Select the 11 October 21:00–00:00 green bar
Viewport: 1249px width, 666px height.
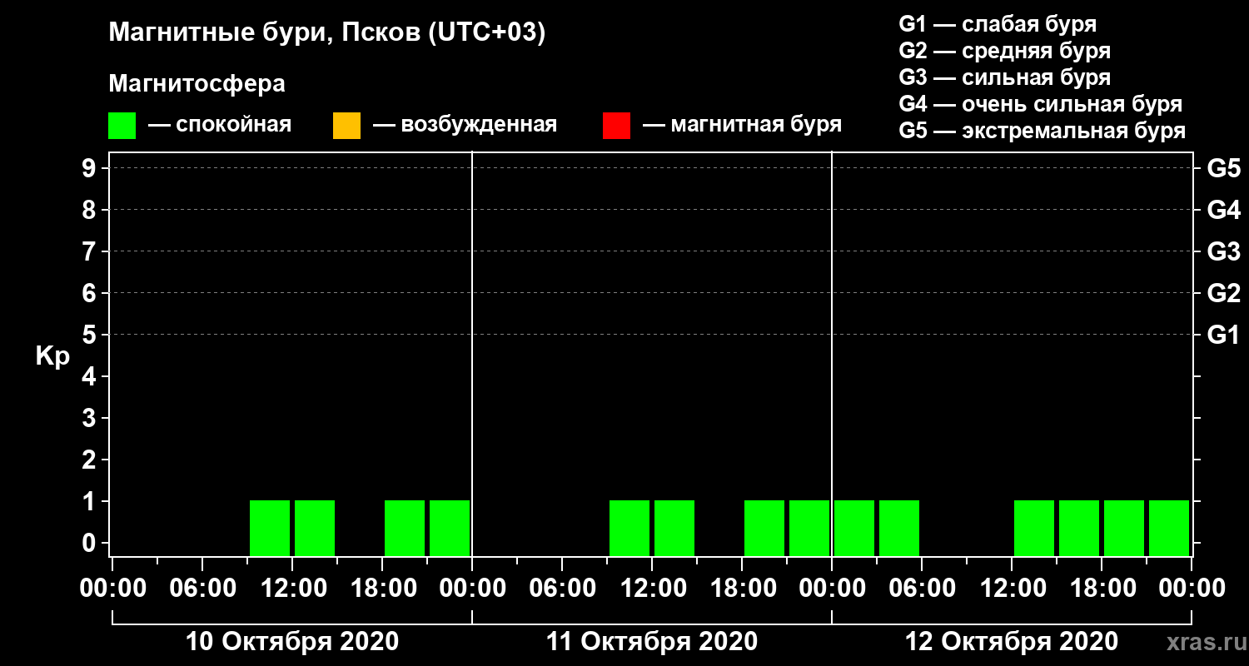pyautogui.click(x=809, y=528)
